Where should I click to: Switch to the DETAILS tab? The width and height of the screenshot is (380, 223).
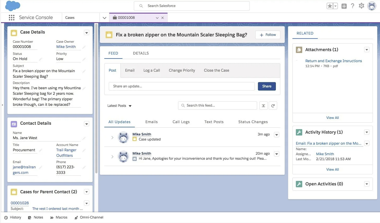coord(141,53)
